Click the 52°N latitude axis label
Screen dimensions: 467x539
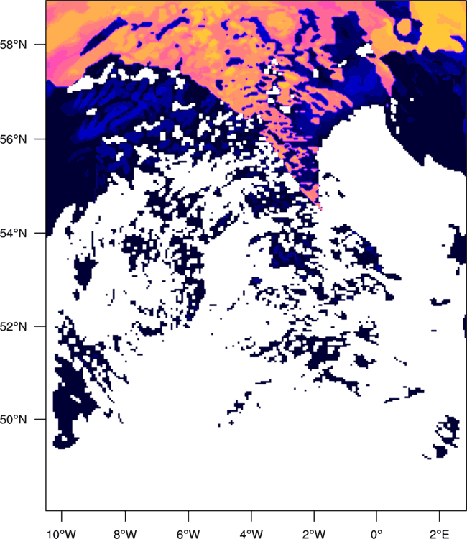click(x=13, y=326)
